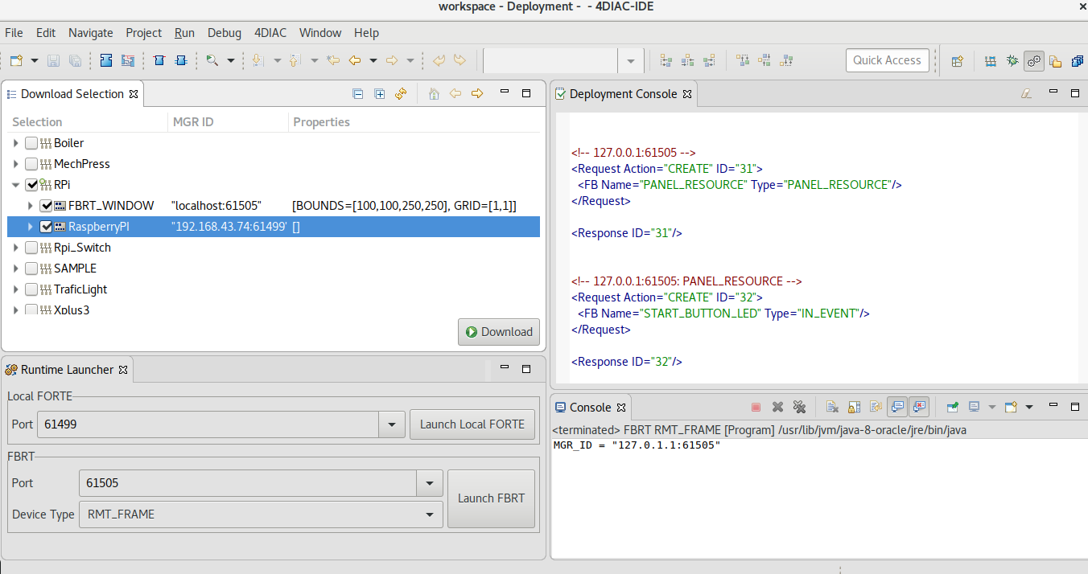
Task: Open the Local FORTE Port dropdown
Action: tap(392, 424)
